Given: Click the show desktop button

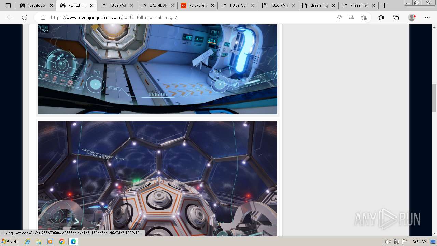Looking at the screenshot, I should point(433,242).
